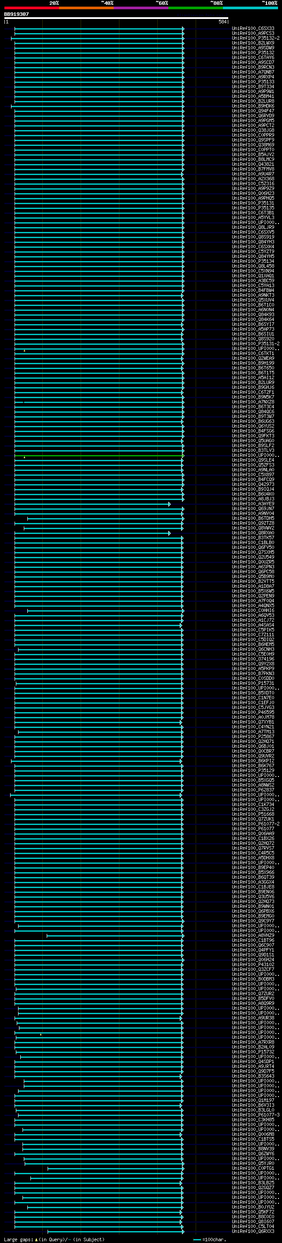Click hit label UniRef100_P35131-2
This screenshot has height=1243, width=282.
256,344
